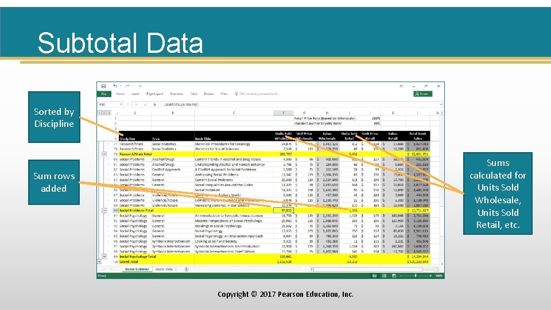Expand the formula bar with chevron
The height and width of the screenshot is (310, 551).
[x=441, y=104]
